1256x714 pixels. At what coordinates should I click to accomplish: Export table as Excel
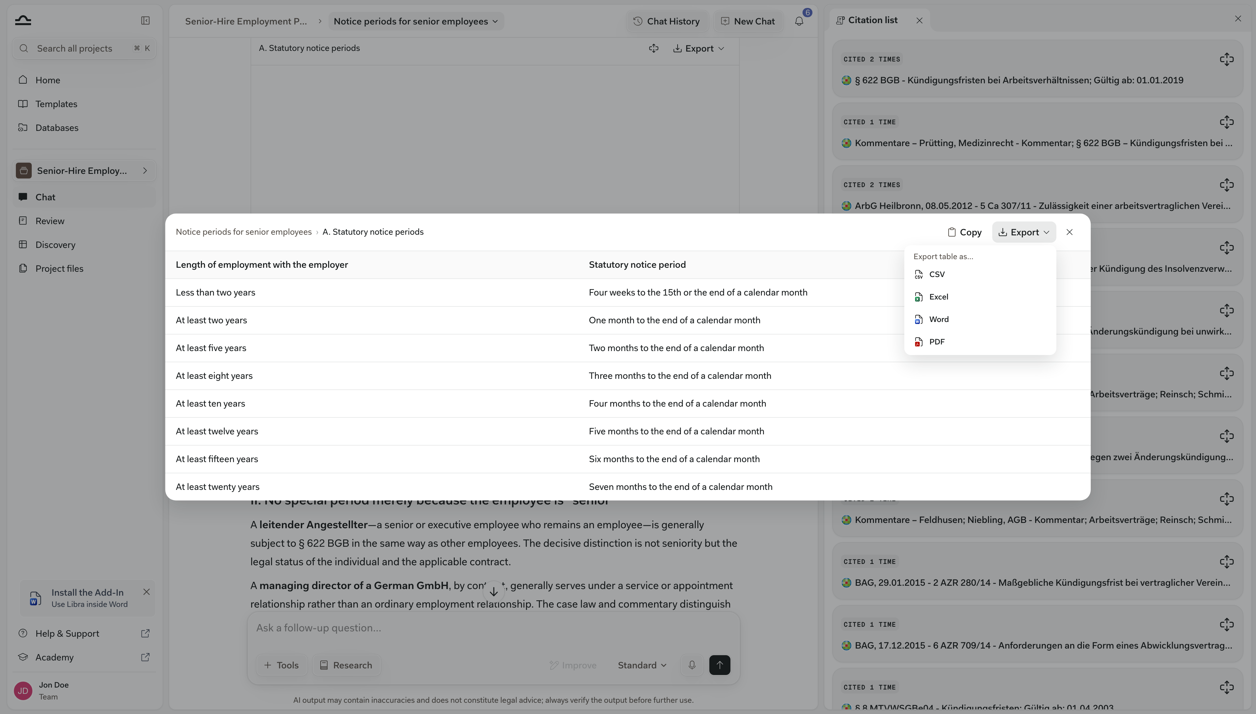click(x=979, y=297)
